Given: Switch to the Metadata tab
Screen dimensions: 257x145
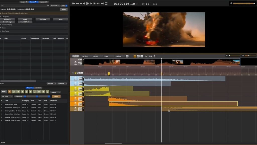Looking at the screenshot, I should pyautogui.click(x=38, y=88).
